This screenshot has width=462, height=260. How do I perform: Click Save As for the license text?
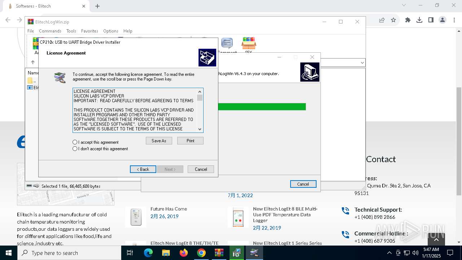tap(159, 141)
